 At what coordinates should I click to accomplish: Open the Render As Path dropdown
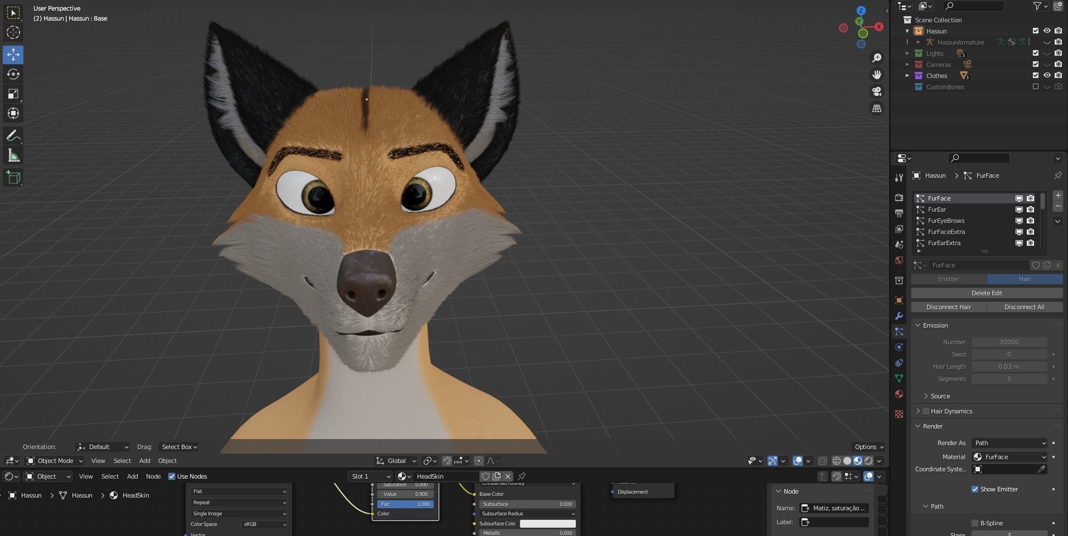[x=1009, y=443]
